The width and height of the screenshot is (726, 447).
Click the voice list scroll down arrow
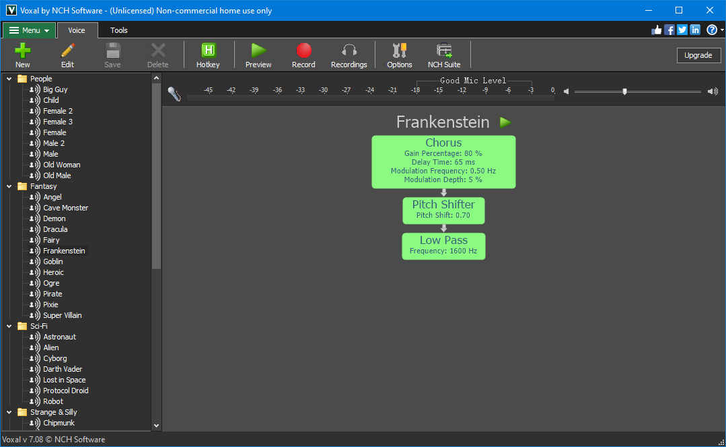pos(157,425)
